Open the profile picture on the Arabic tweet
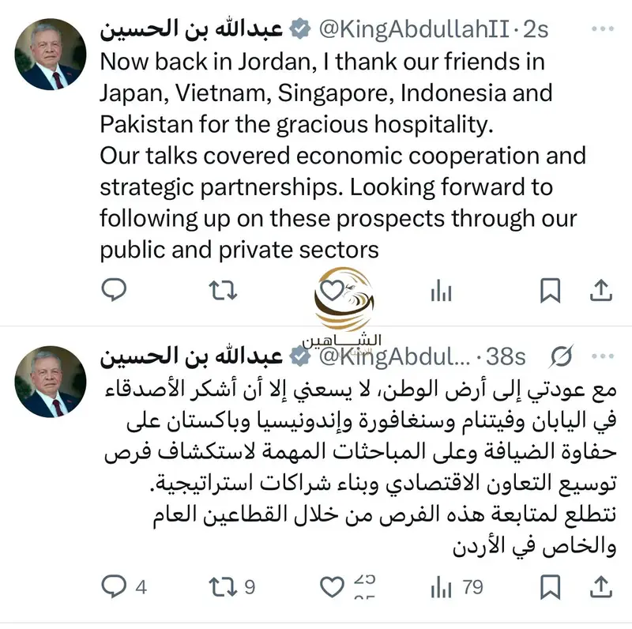The width and height of the screenshot is (632, 629). click(51, 382)
